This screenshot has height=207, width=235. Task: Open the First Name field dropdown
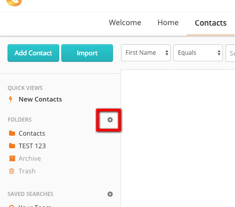click(x=146, y=53)
